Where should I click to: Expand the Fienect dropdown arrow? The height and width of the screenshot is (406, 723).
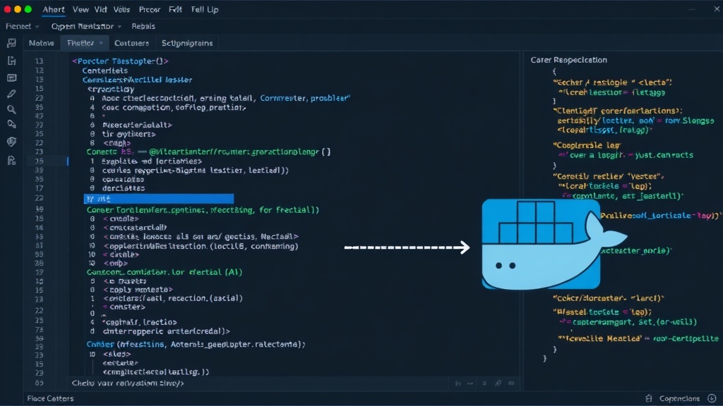click(37, 27)
